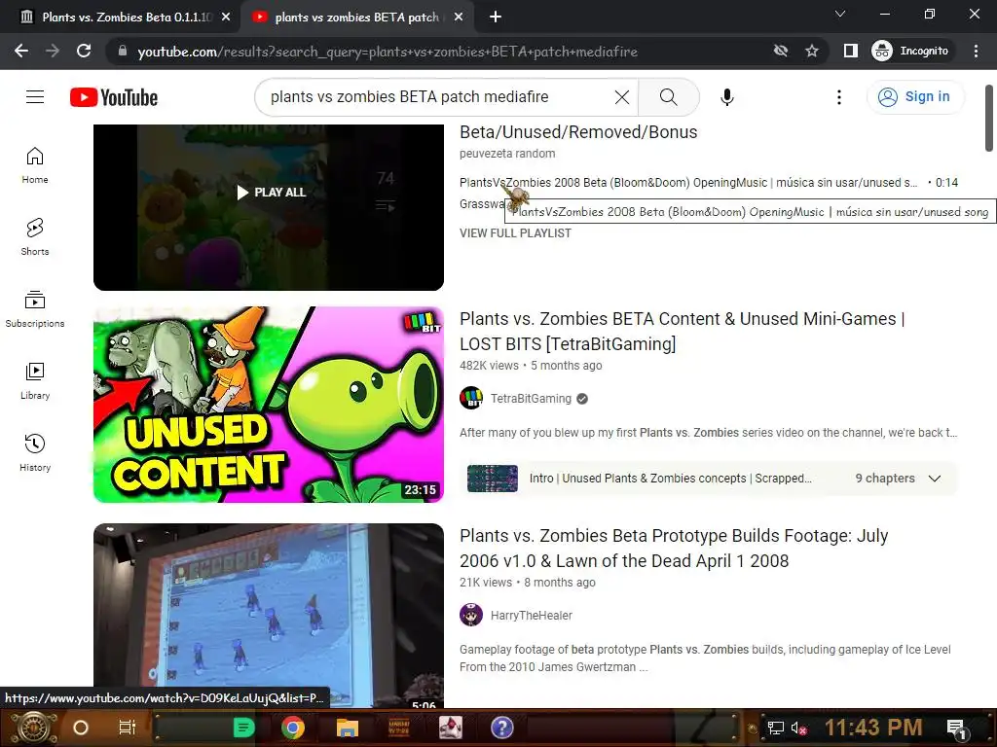
Task: Open the Incognito profile indicator
Action: point(910,51)
